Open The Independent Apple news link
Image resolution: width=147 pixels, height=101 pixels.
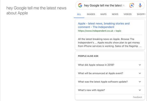click(x=104, y=25)
